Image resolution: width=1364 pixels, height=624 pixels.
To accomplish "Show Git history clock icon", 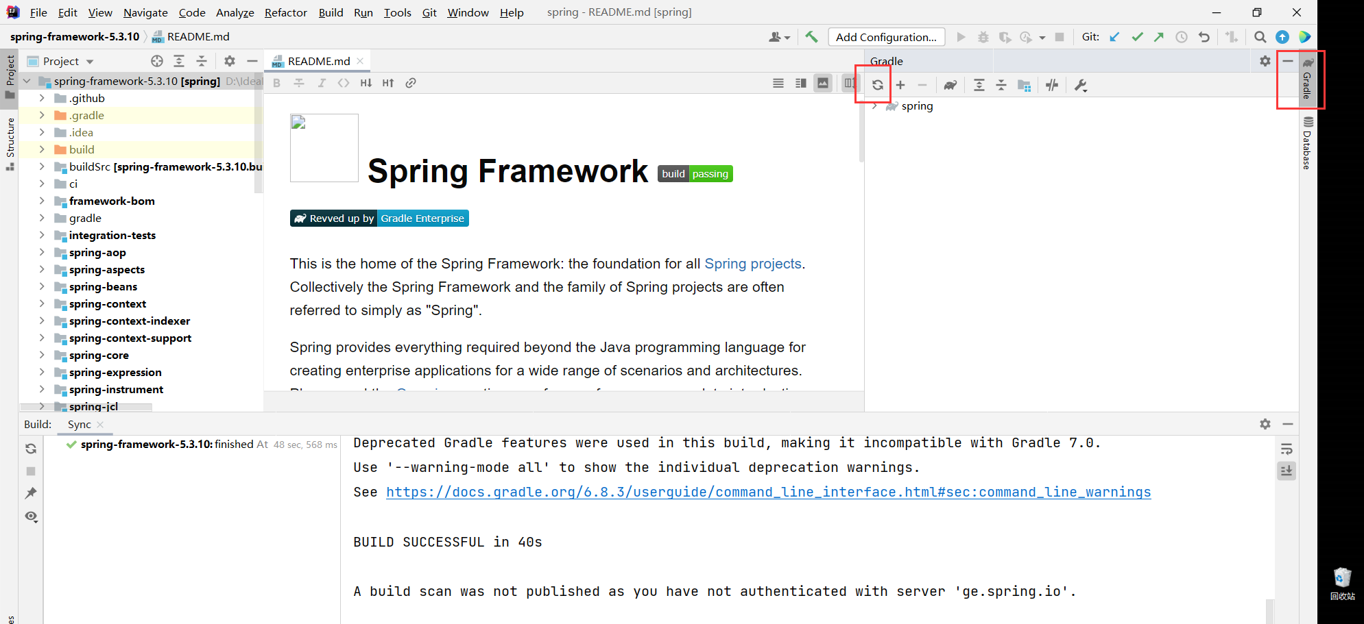I will (1182, 37).
